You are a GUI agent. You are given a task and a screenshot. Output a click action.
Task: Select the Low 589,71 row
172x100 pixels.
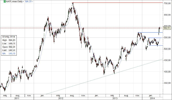pos(9,43)
